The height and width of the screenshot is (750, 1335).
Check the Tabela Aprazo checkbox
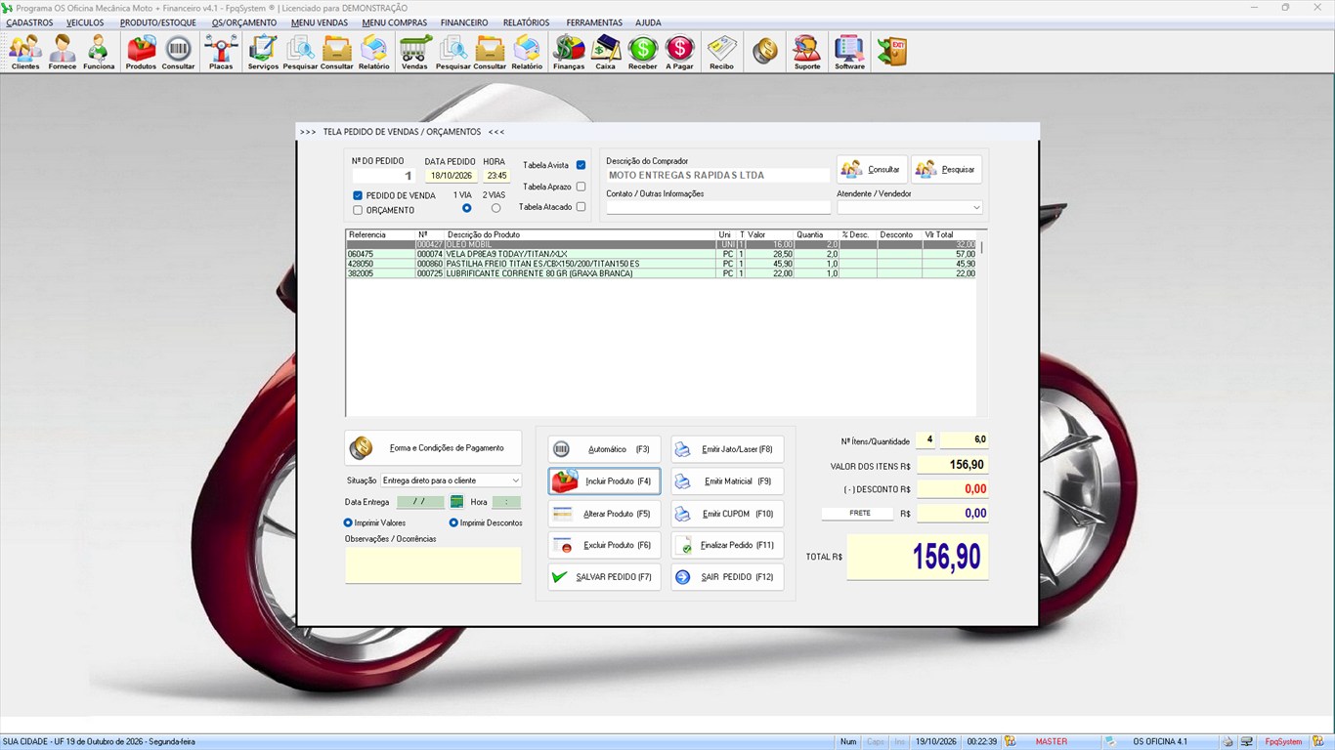pos(581,187)
